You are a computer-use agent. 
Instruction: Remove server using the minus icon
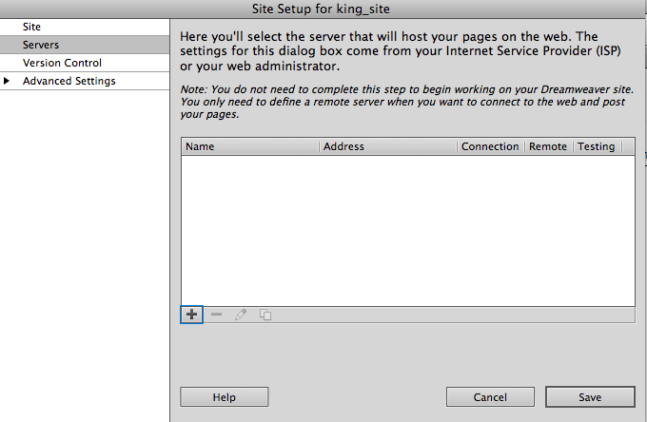click(216, 315)
